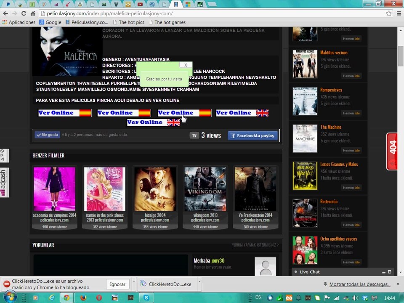This screenshot has height=303, width=404.
Task: Open Google bookmark in bookmarks bar
Action: click(50, 22)
